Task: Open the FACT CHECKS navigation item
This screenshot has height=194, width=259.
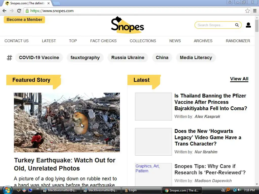Action: 103,41
